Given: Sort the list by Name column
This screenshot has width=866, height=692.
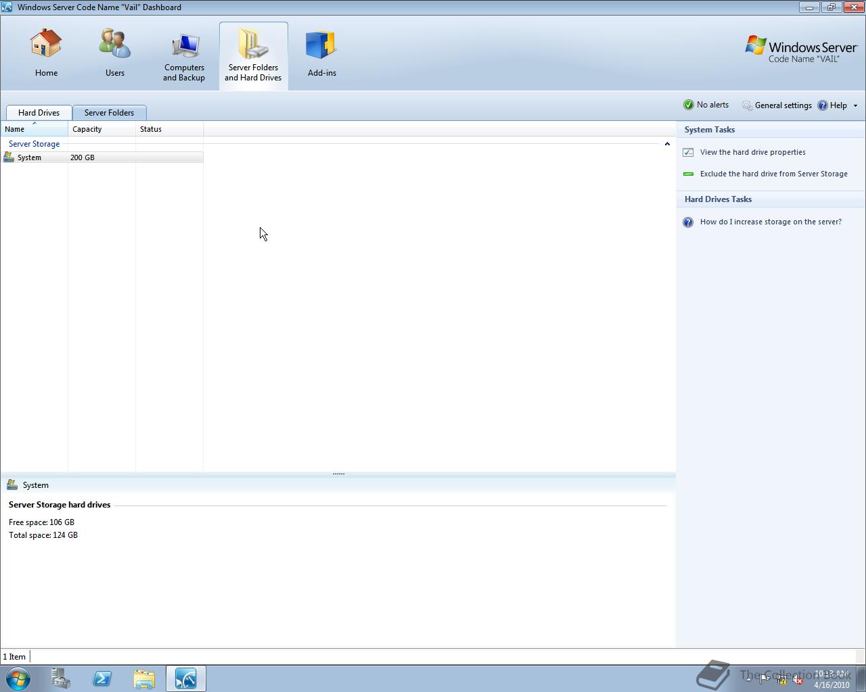Looking at the screenshot, I should 34,129.
